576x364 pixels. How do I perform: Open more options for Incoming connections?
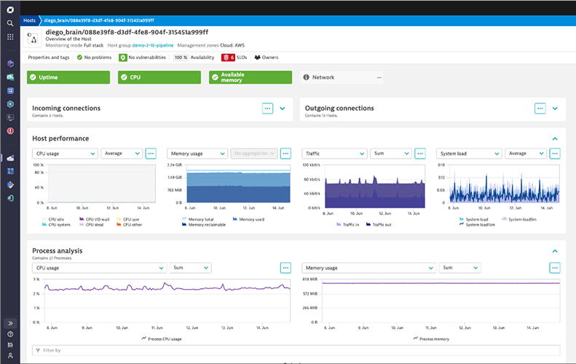point(267,108)
